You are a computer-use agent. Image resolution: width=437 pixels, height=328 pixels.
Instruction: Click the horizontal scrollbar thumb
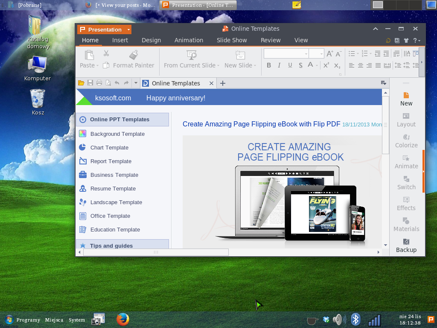(x=156, y=252)
